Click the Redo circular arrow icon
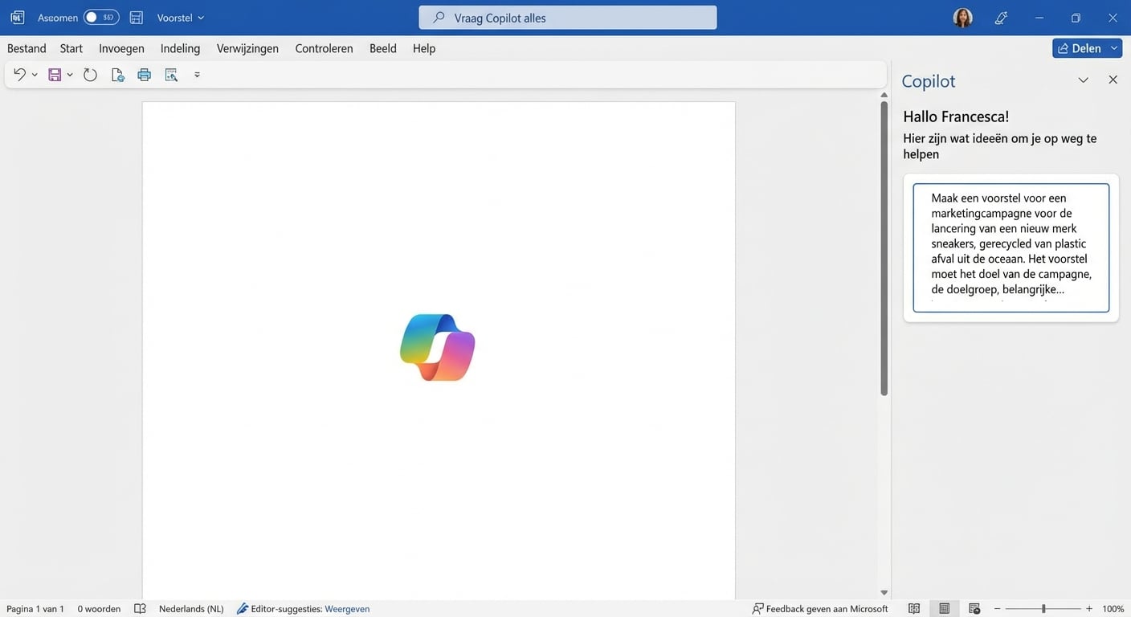Image resolution: width=1131 pixels, height=617 pixels. click(x=90, y=75)
